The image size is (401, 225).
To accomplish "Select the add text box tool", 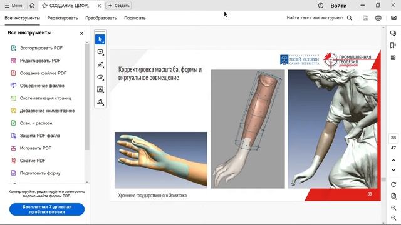I will tap(100, 89).
